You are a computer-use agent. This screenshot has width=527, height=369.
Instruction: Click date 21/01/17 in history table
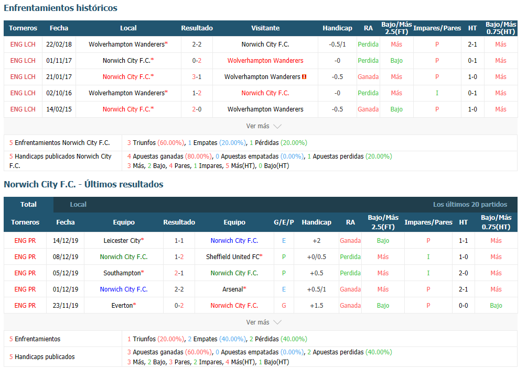[x=59, y=77]
